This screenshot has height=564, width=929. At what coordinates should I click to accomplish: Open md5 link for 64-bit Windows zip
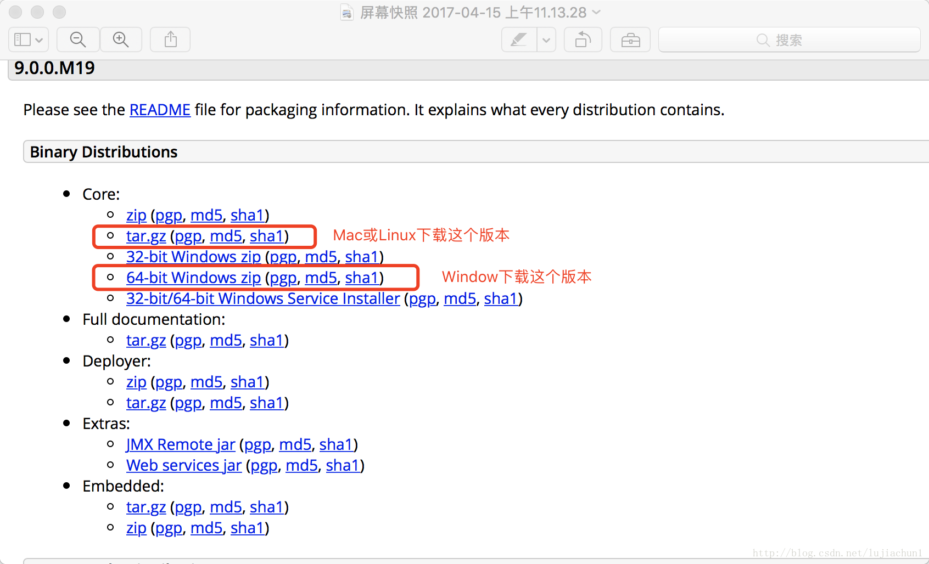(321, 278)
